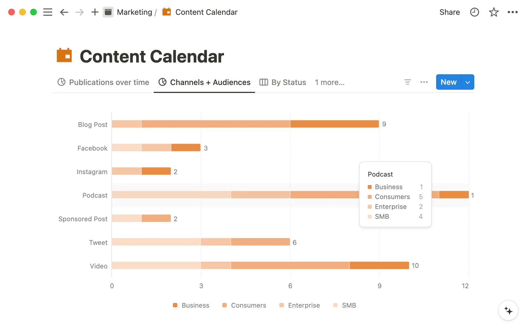Screen dimensions: 527x329
Task: Click the plus icon to create a page
Action: 95,12
